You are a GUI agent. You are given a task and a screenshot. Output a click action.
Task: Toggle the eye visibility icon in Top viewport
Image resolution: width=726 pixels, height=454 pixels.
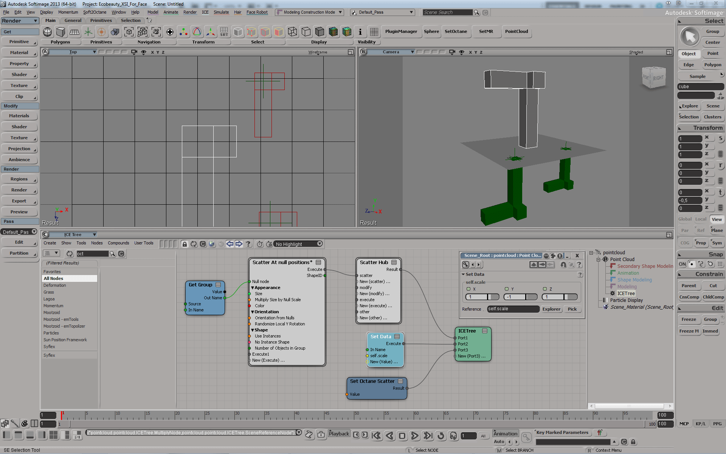(x=144, y=52)
